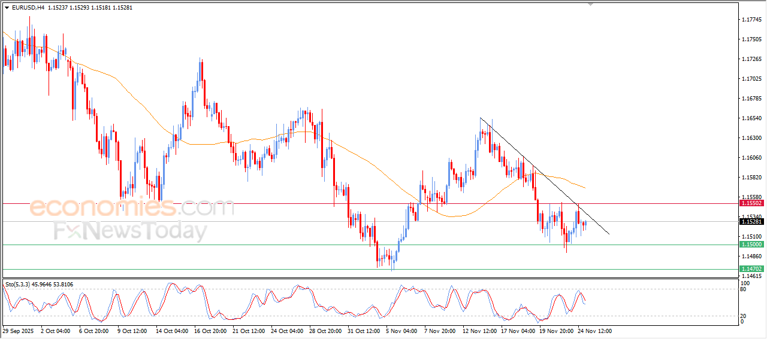Click the chart shift marker on top edge
The image size is (767, 339).
tap(591, 4)
